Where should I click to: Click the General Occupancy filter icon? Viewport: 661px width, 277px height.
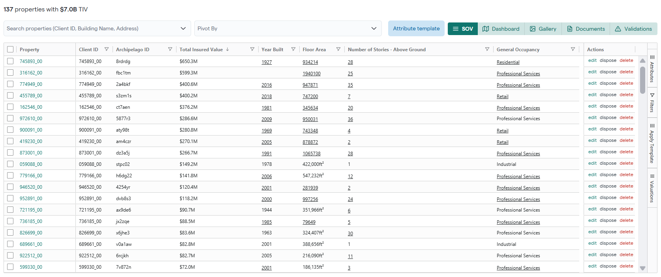[x=573, y=49]
